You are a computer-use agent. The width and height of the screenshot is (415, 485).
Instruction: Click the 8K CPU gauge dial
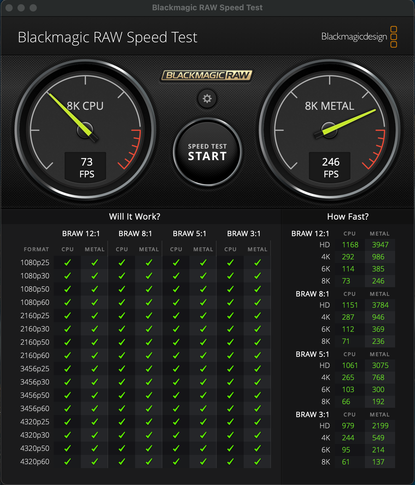tap(85, 130)
